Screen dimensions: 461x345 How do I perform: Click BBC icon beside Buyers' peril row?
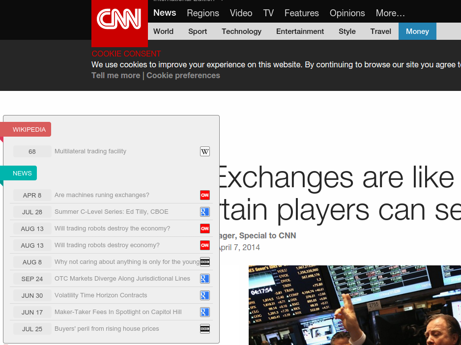(x=205, y=329)
